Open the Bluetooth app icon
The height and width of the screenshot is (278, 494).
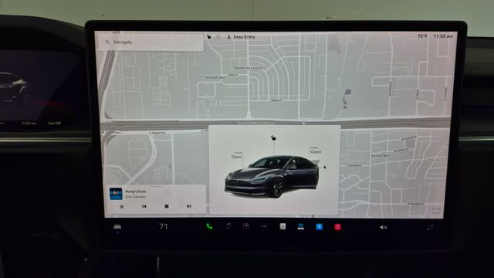[319, 226]
